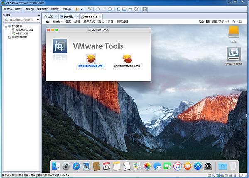Select the VMware Tools disk on desktop

[234, 56]
